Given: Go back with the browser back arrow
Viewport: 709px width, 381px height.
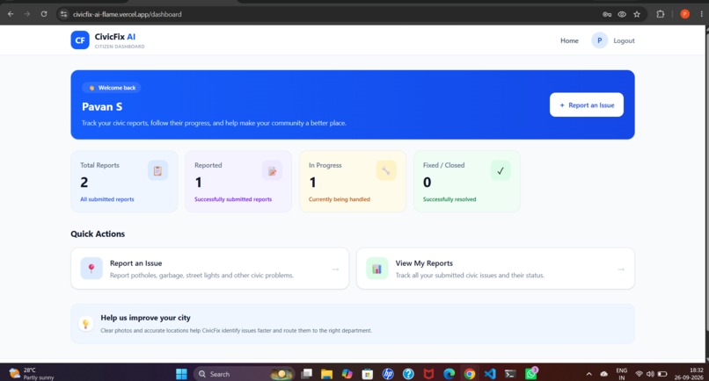Looking at the screenshot, I should tap(11, 14).
